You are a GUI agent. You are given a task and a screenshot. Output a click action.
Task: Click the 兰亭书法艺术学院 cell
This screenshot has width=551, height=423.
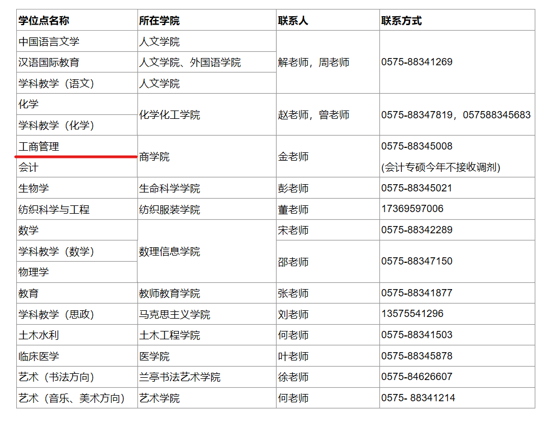179,377
